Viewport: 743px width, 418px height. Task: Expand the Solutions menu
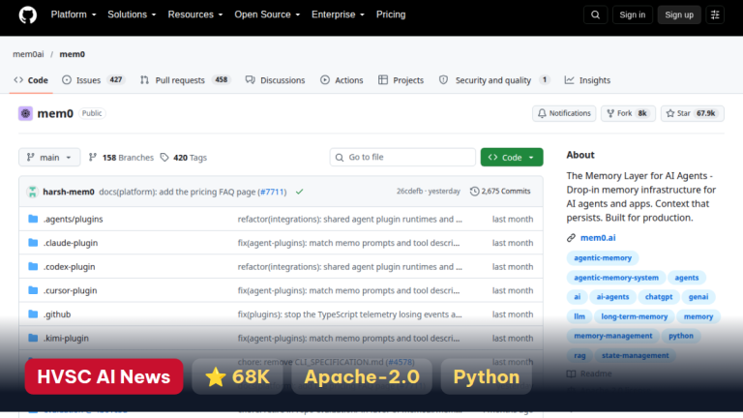point(132,15)
